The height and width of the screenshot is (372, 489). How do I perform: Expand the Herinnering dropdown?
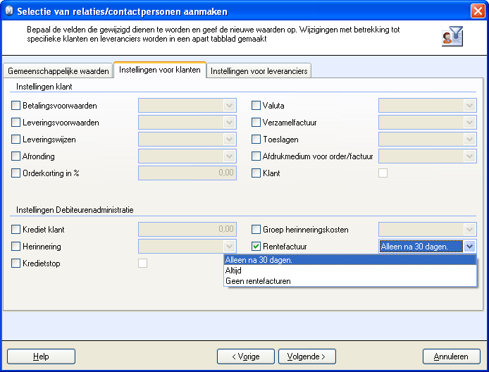click(x=229, y=247)
